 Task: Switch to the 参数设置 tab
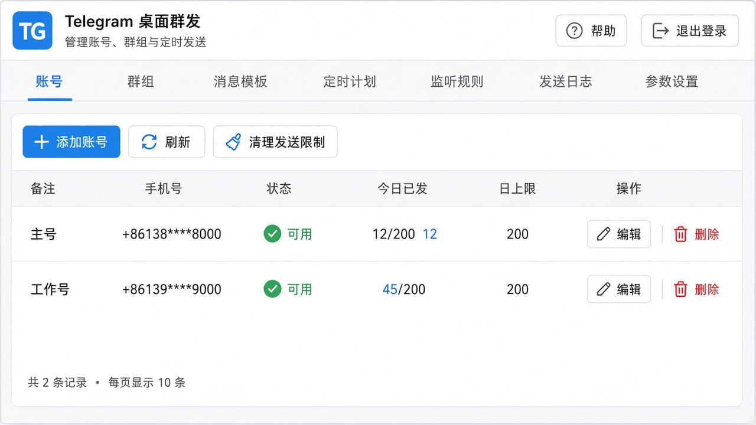(672, 81)
